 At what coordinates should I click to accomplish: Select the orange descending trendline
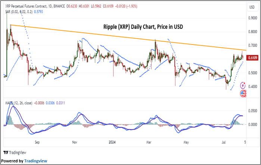click(x=128, y=37)
